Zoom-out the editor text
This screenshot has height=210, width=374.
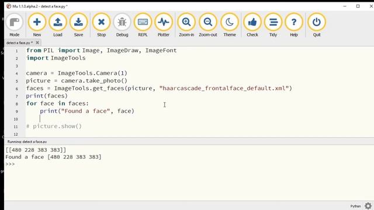click(208, 25)
